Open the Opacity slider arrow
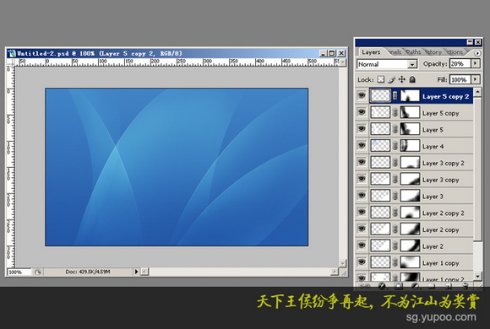490x329 pixels. pos(475,63)
